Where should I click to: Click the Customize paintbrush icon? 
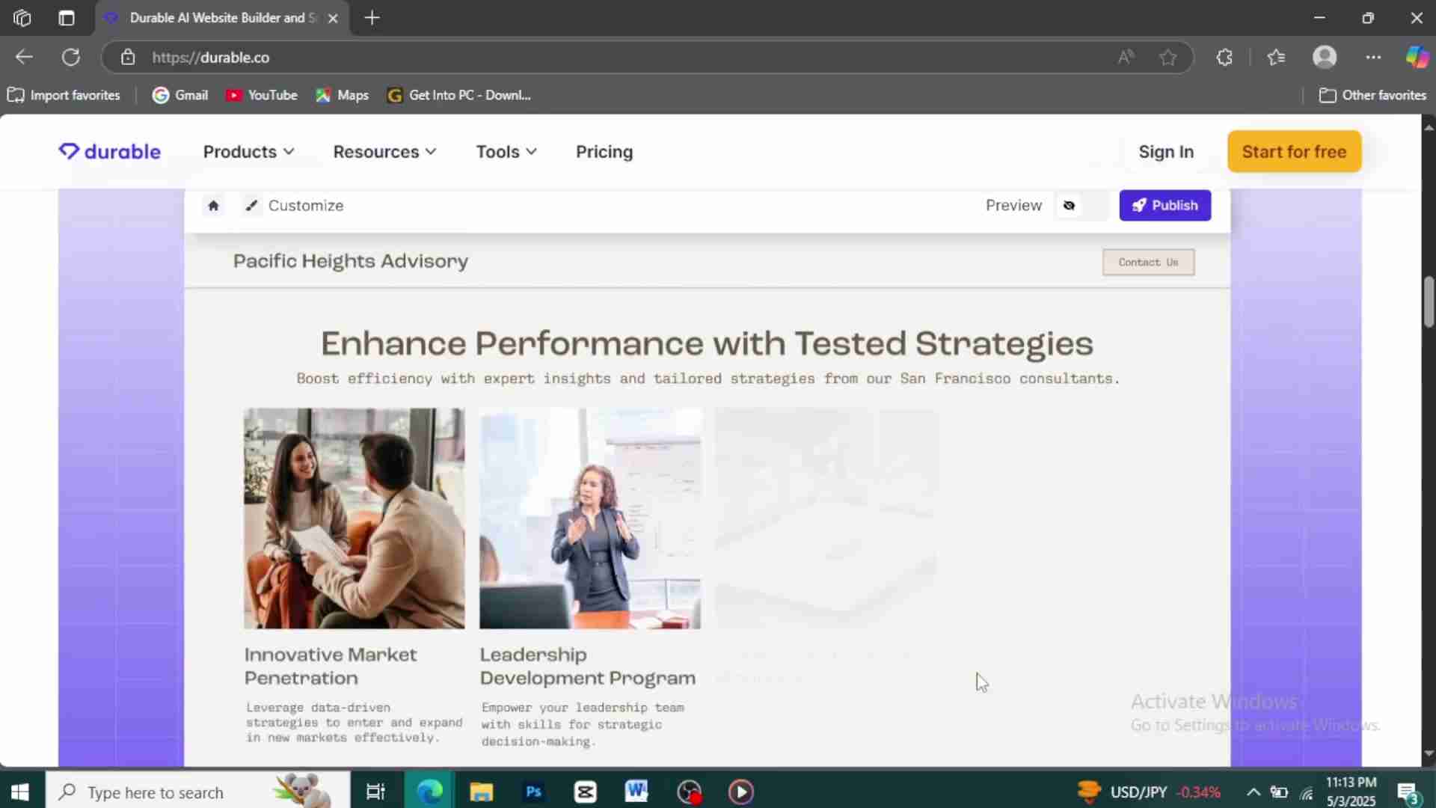pos(252,206)
